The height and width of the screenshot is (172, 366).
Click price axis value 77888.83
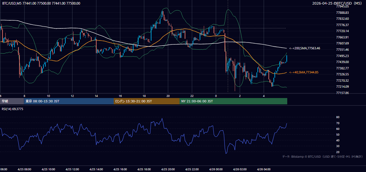342,13
